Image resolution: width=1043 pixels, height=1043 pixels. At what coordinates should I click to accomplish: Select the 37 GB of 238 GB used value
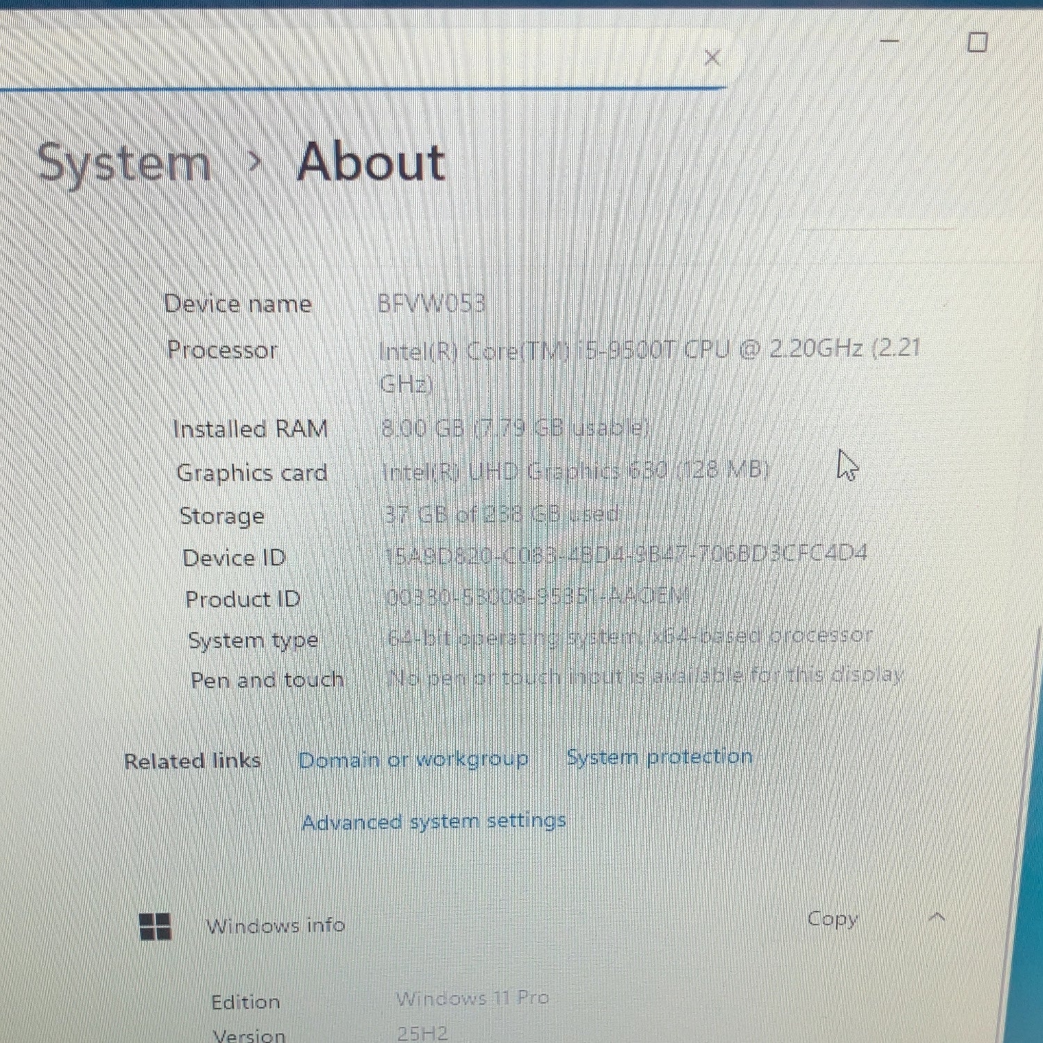(x=501, y=514)
